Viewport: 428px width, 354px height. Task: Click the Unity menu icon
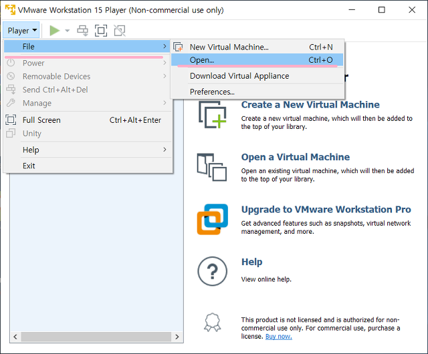[11, 133]
